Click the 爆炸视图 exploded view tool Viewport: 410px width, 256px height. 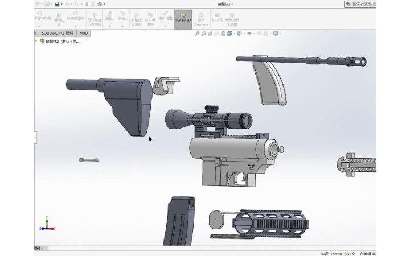pos(165,16)
